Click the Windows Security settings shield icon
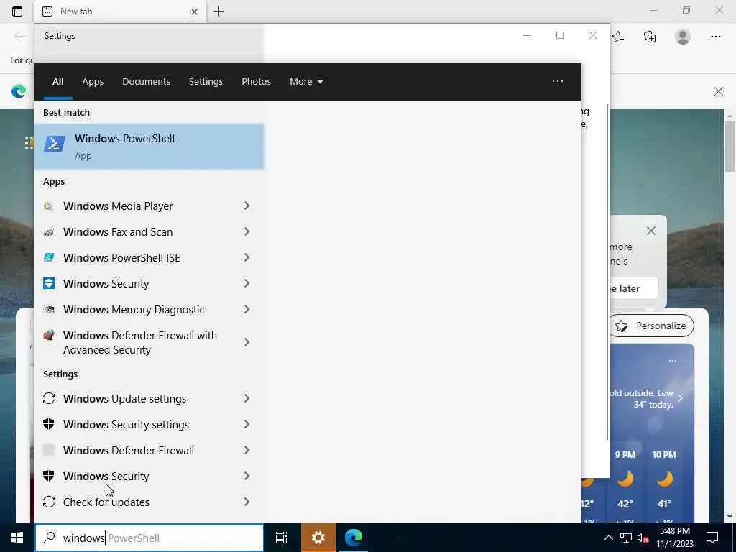The height and width of the screenshot is (552, 736). [49, 424]
